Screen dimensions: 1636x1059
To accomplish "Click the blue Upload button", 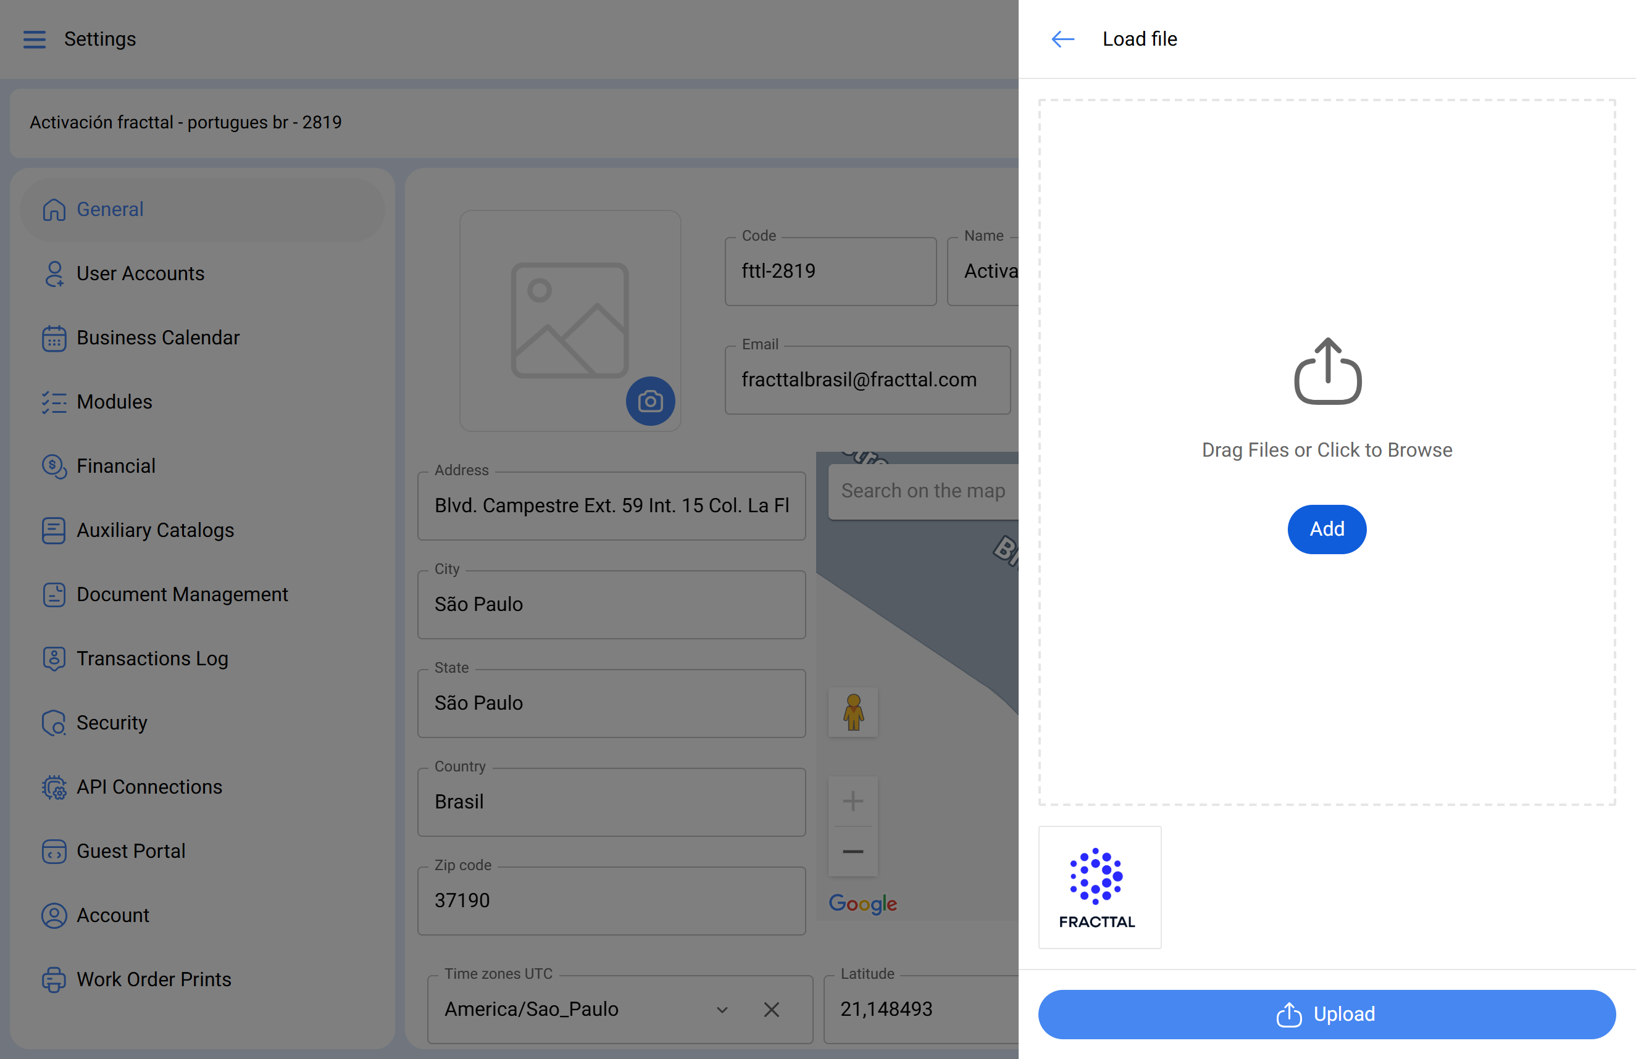I will pyautogui.click(x=1326, y=1015).
